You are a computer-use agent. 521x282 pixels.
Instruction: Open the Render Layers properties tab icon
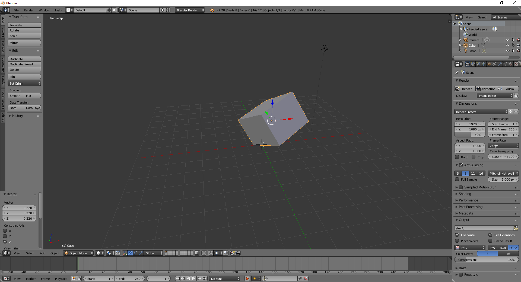[473, 64]
